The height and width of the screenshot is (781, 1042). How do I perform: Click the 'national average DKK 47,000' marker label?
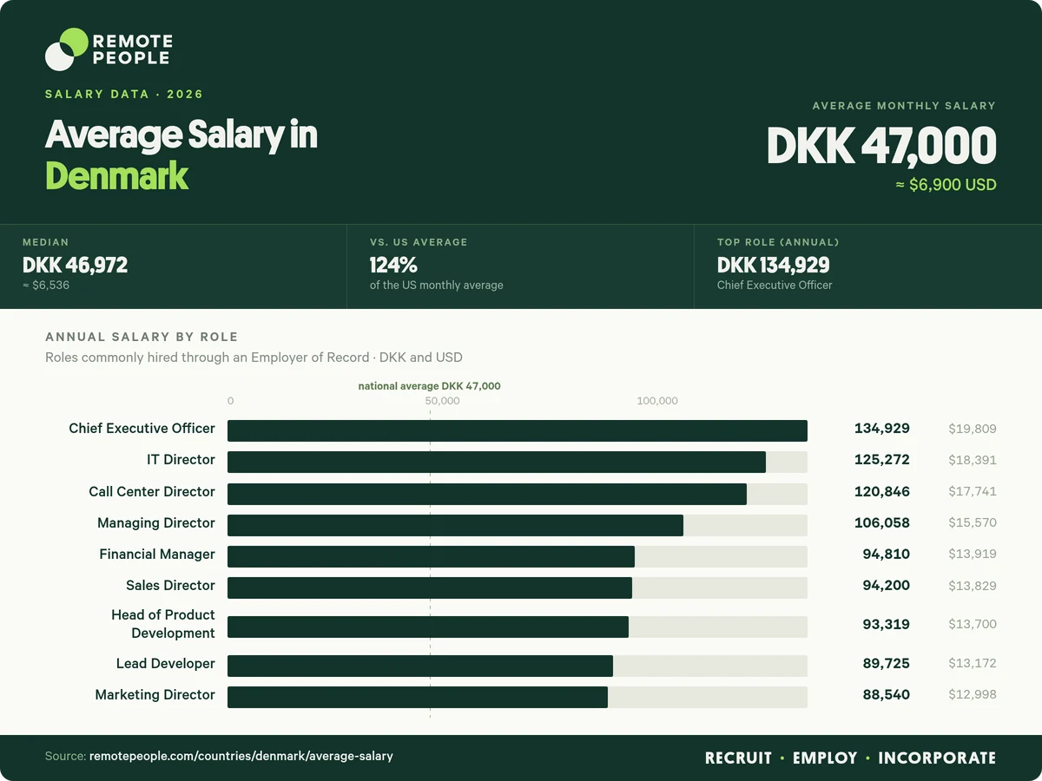click(x=430, y=386)
